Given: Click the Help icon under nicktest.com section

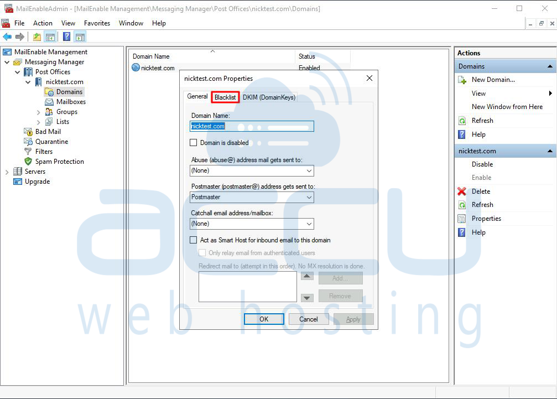Looking at the screenshot, I should click(x=462, y=232).
